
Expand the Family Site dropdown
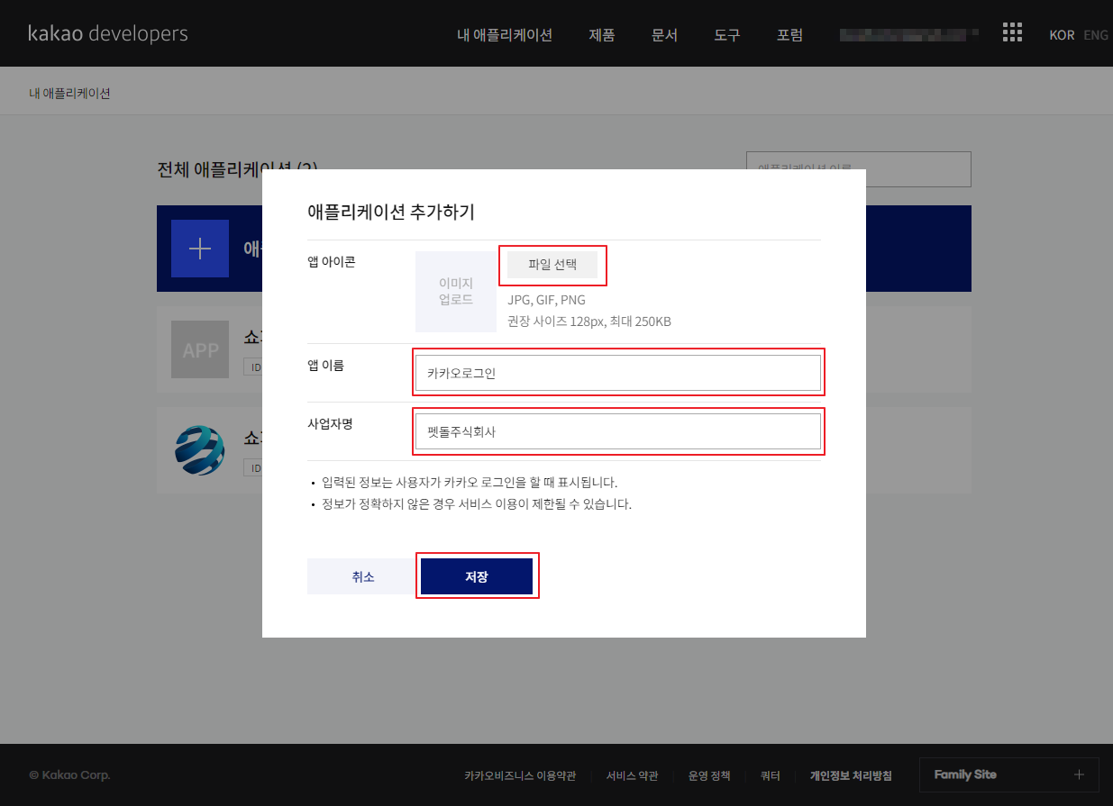point(1009,774)
